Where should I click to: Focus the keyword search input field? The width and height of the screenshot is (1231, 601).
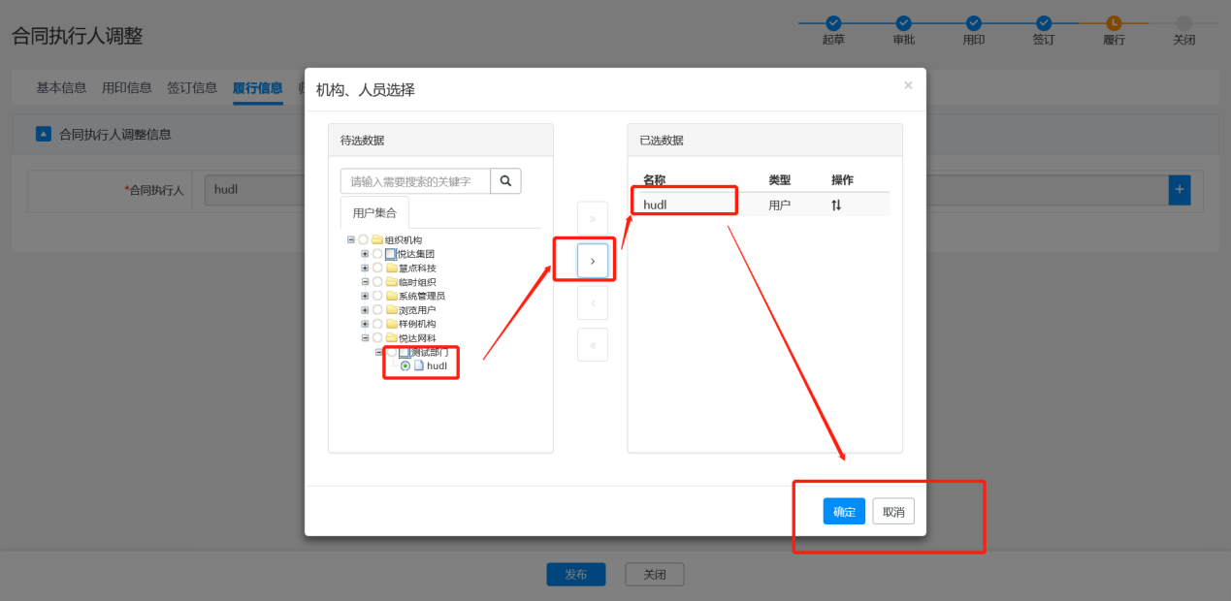415,181
